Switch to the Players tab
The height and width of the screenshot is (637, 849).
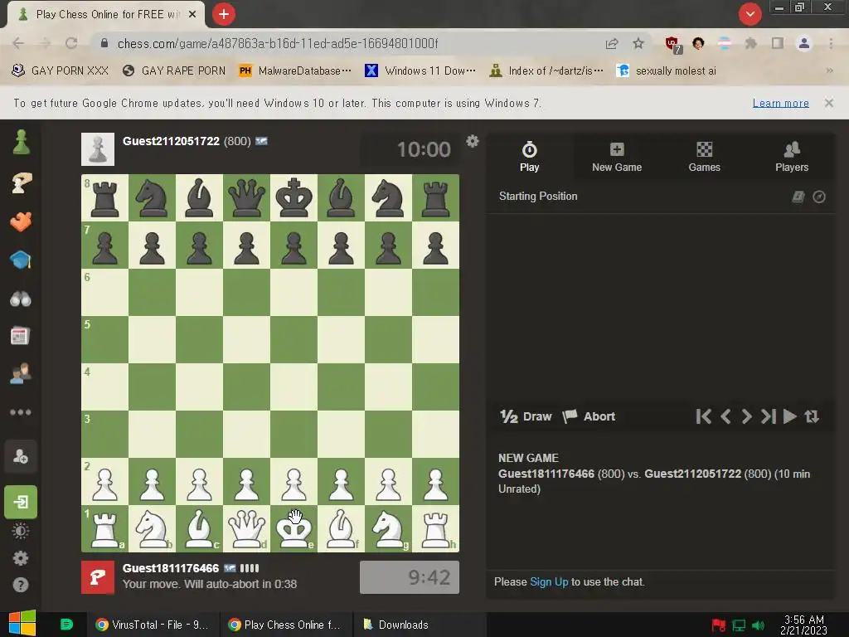coord(792,157)
